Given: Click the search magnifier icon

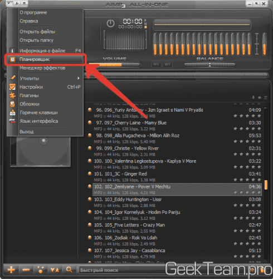Looking at the screenshot, I should pos(69,270).
